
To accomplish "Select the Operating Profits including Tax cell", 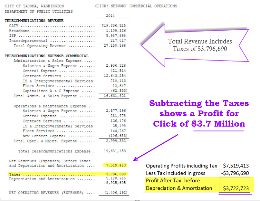I will tap(181, 166).
